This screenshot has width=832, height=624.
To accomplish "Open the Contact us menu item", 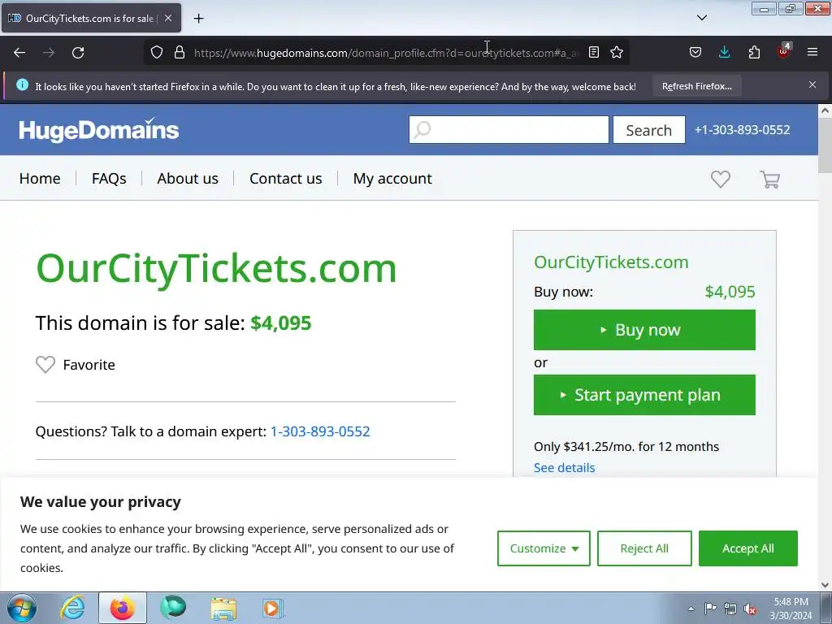I will pos(285,178).
